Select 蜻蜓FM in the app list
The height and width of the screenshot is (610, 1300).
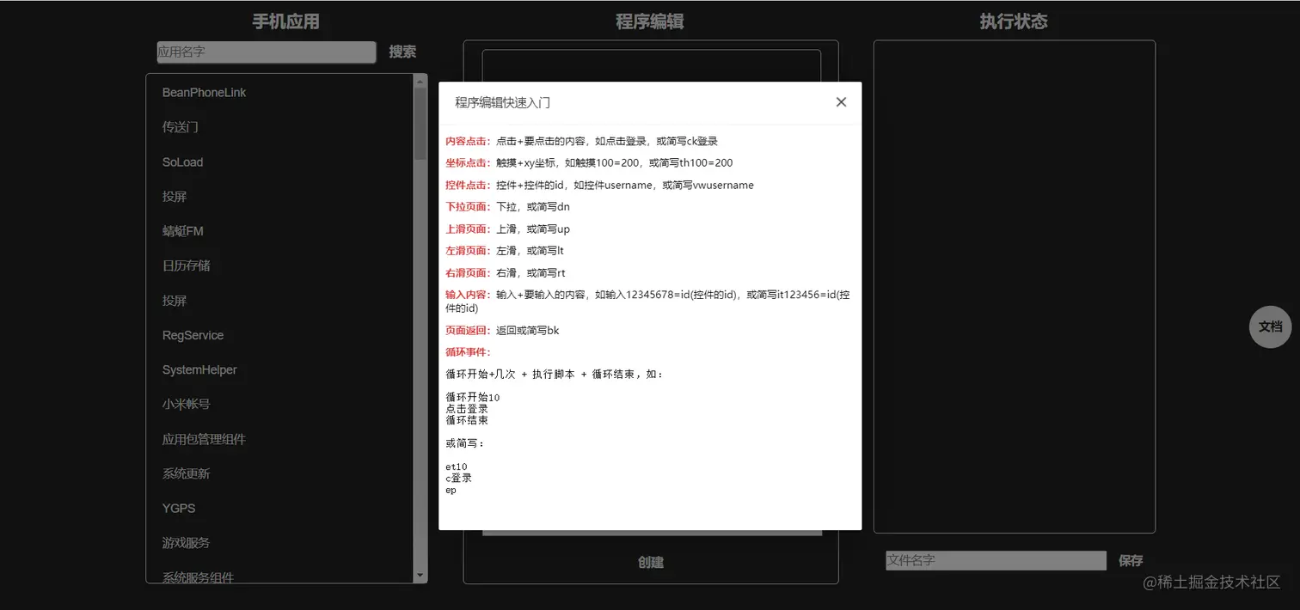(x=182, y=231)
